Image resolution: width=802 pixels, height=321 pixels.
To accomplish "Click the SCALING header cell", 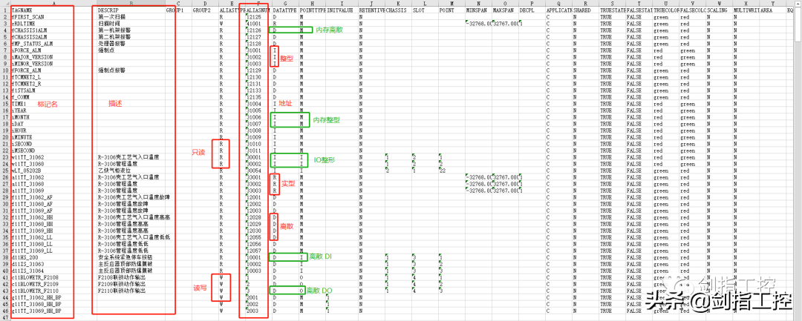I will [718, 10].
